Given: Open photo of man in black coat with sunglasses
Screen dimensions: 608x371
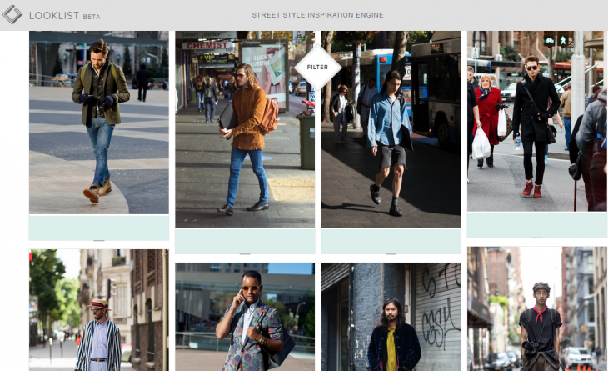Looking at the screenshot, I should point(536,123).
